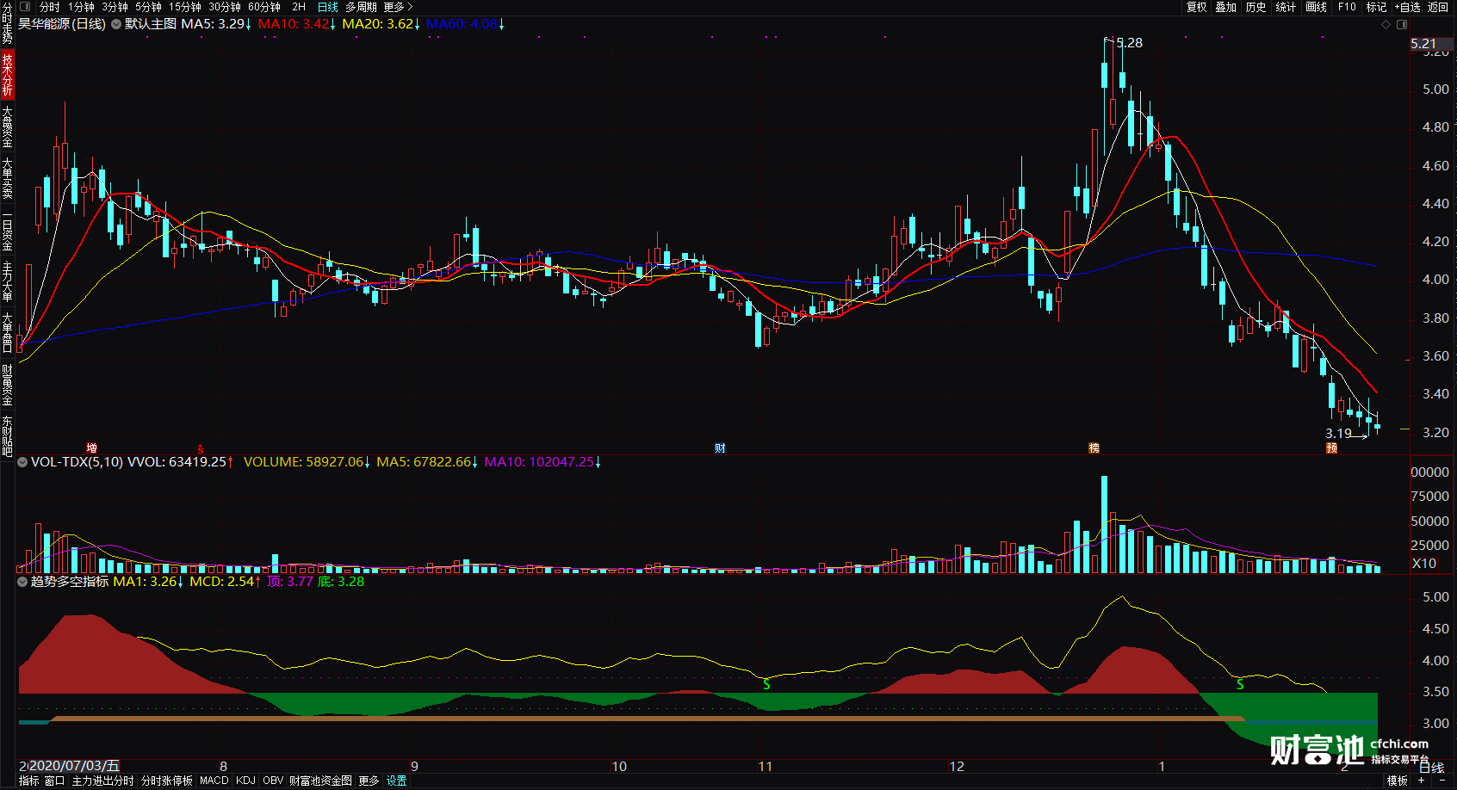Select the 分时 period tab
1457x790 pixels.
(x=50, y=7)
